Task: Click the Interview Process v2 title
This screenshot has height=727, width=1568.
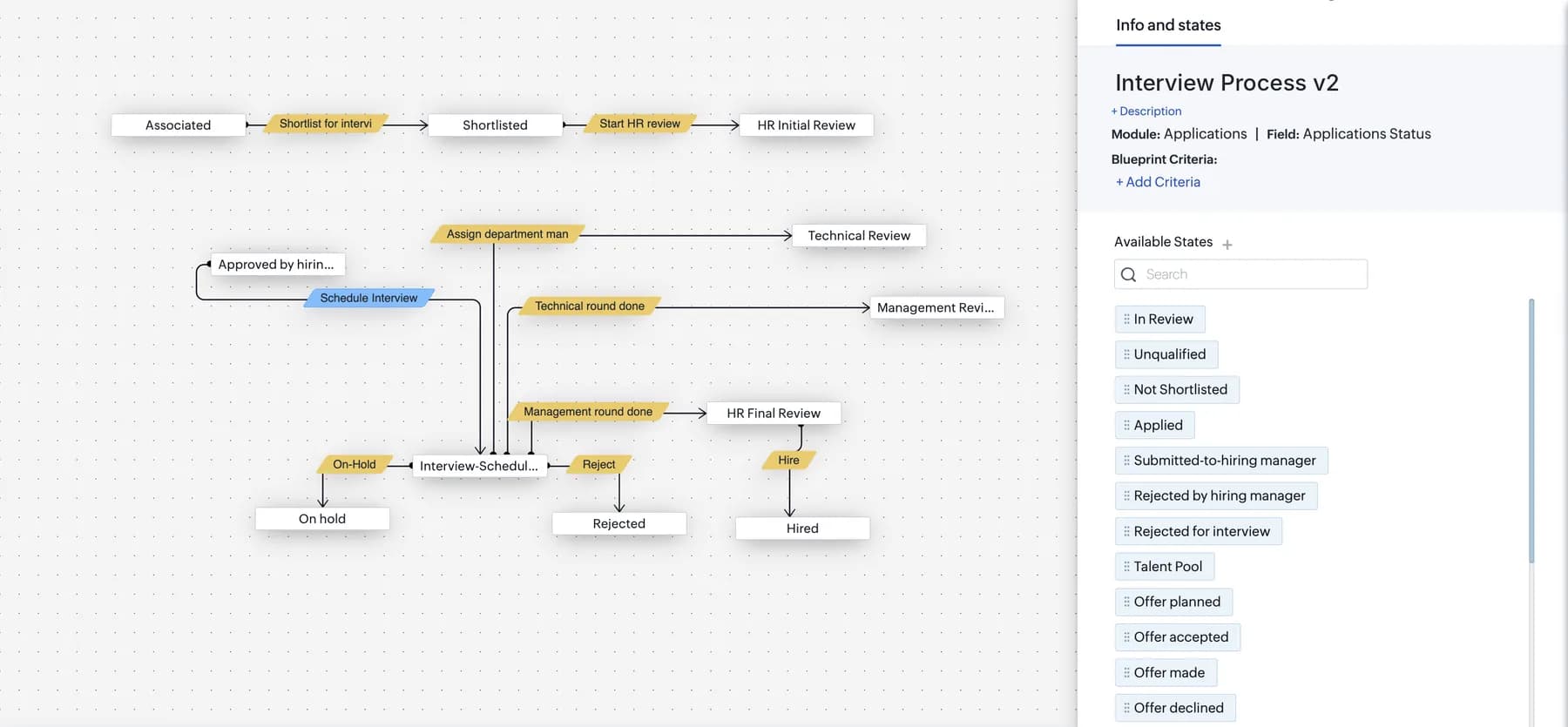Action: (x=1227, y=83)
